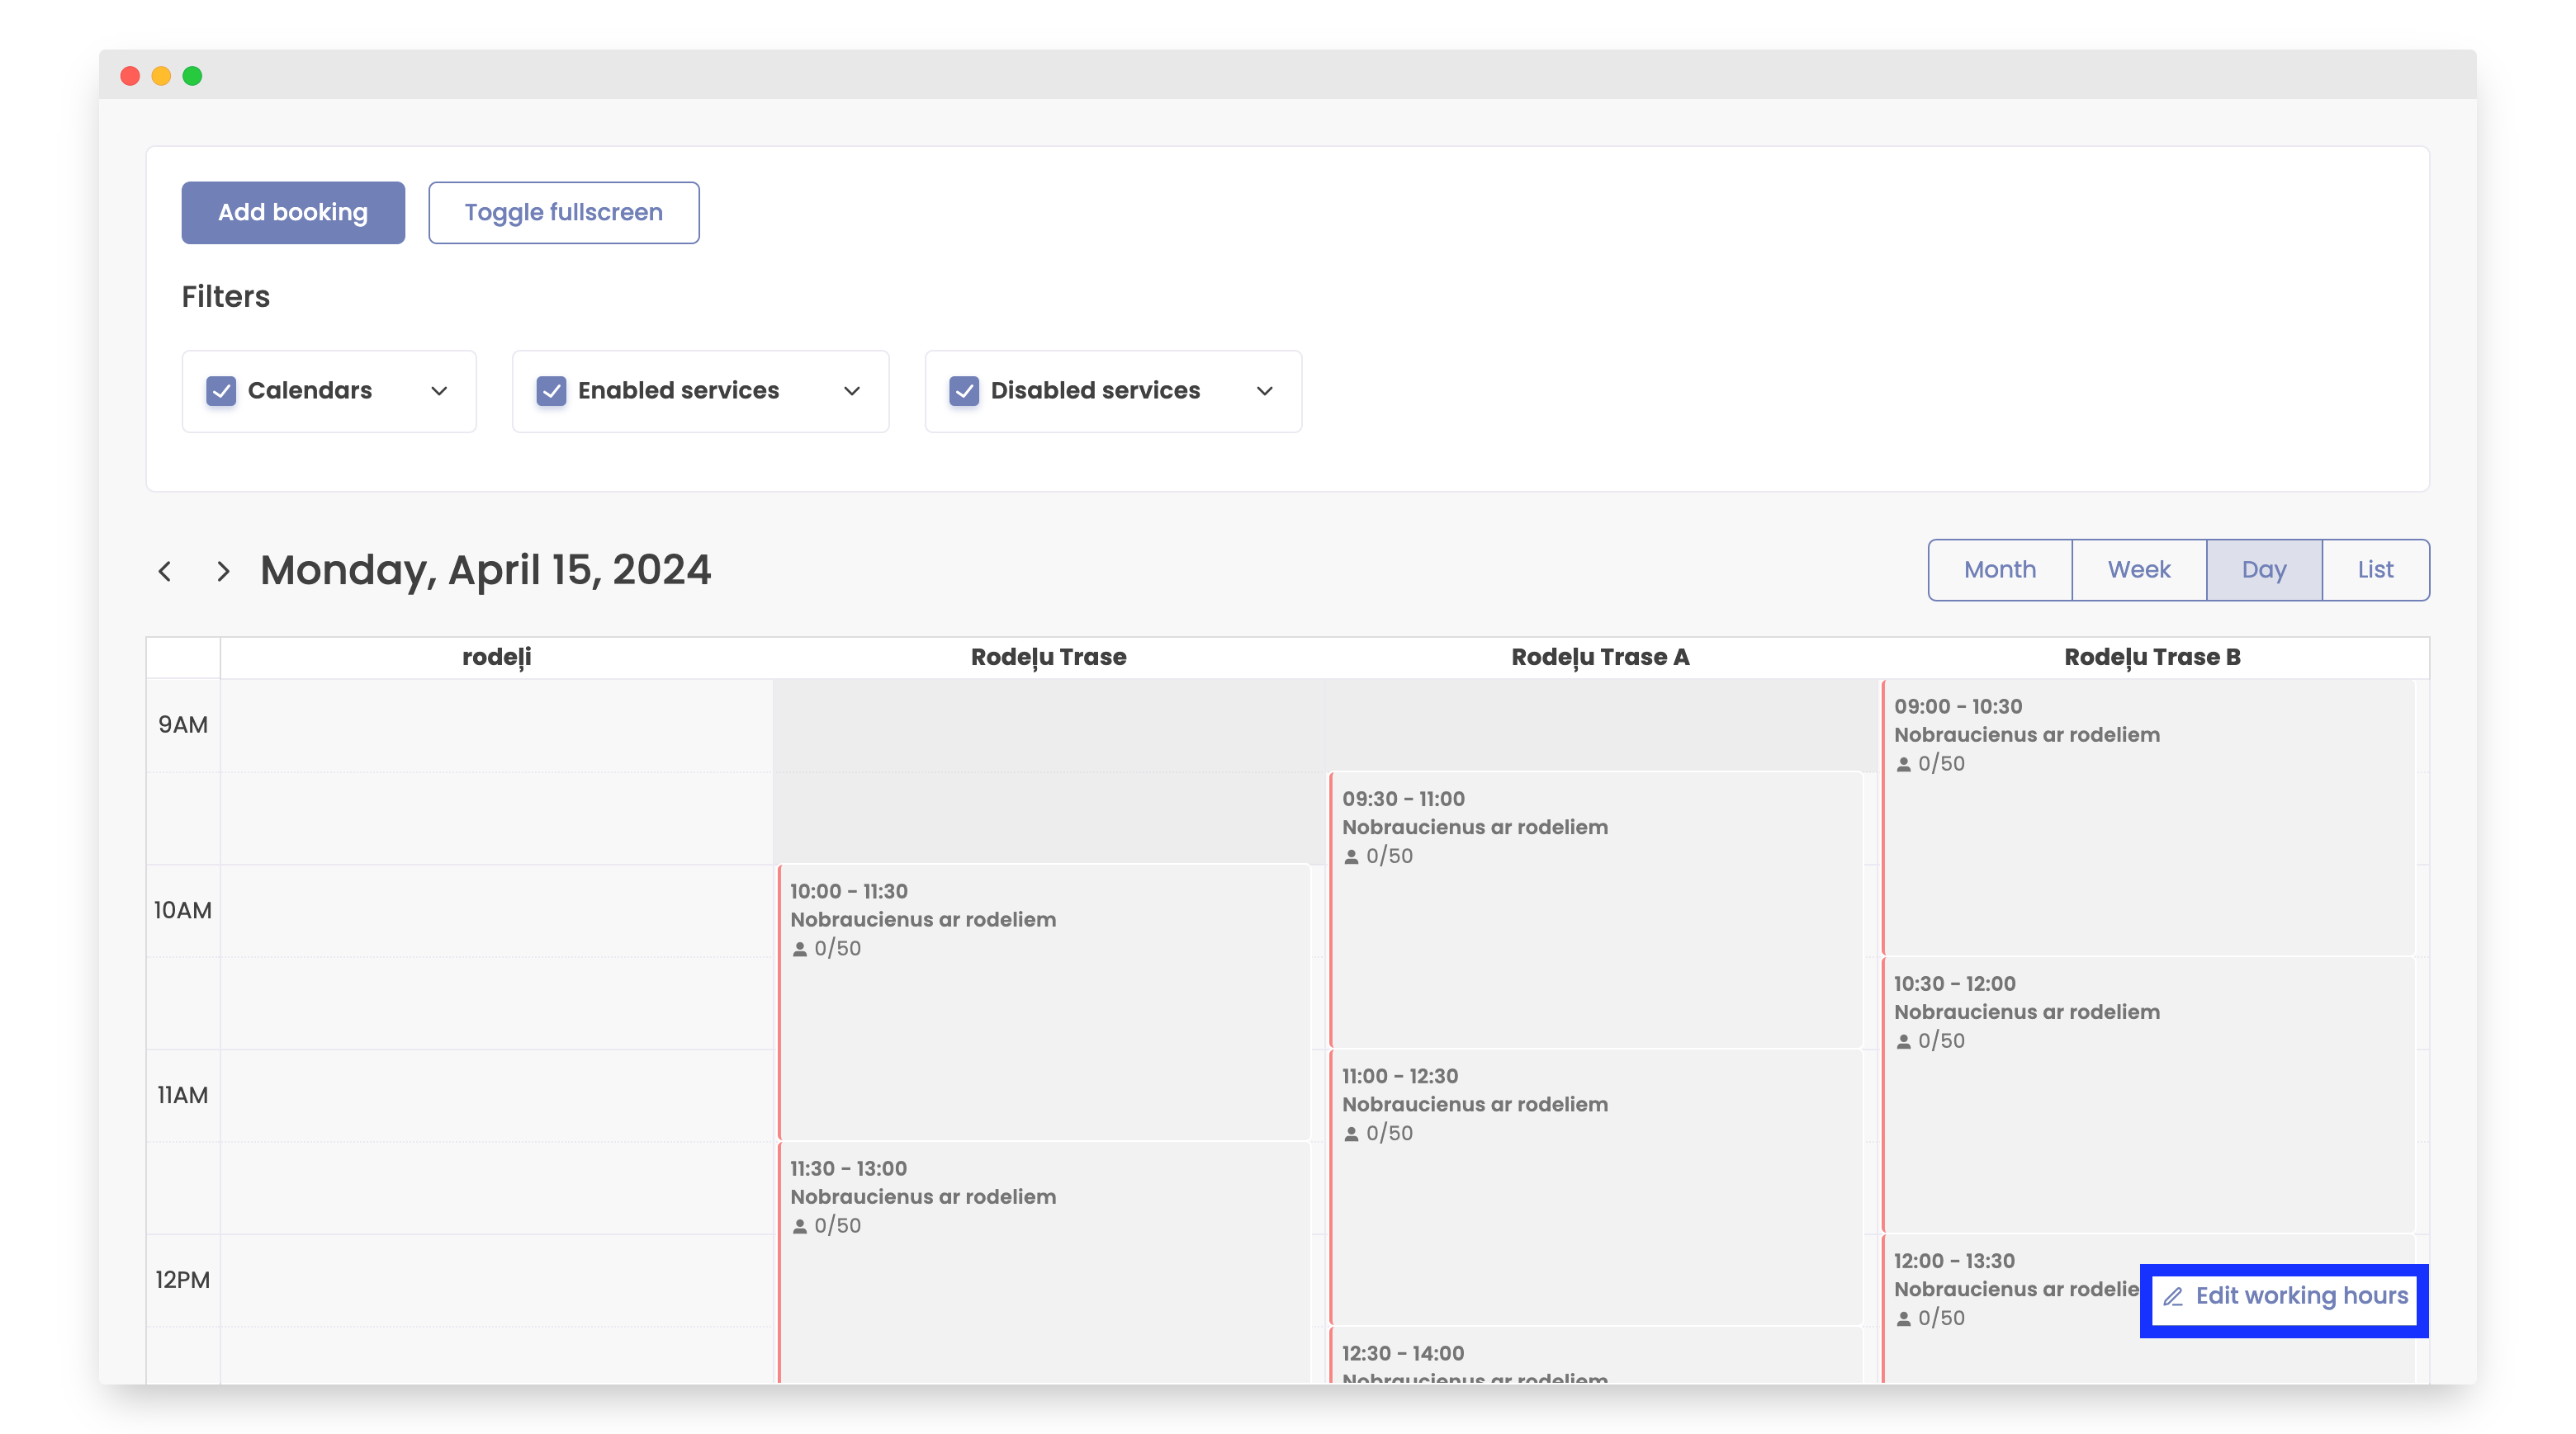Go to previous day arrow

[165, 572]
